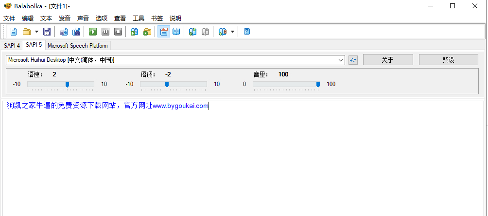488x216 pixels.
Task: Save the document with floppy icon
Action: pos(47,32)
